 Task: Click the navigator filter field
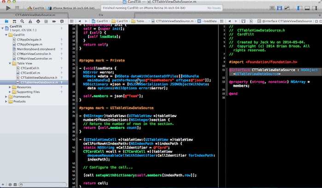click(42, 184)
